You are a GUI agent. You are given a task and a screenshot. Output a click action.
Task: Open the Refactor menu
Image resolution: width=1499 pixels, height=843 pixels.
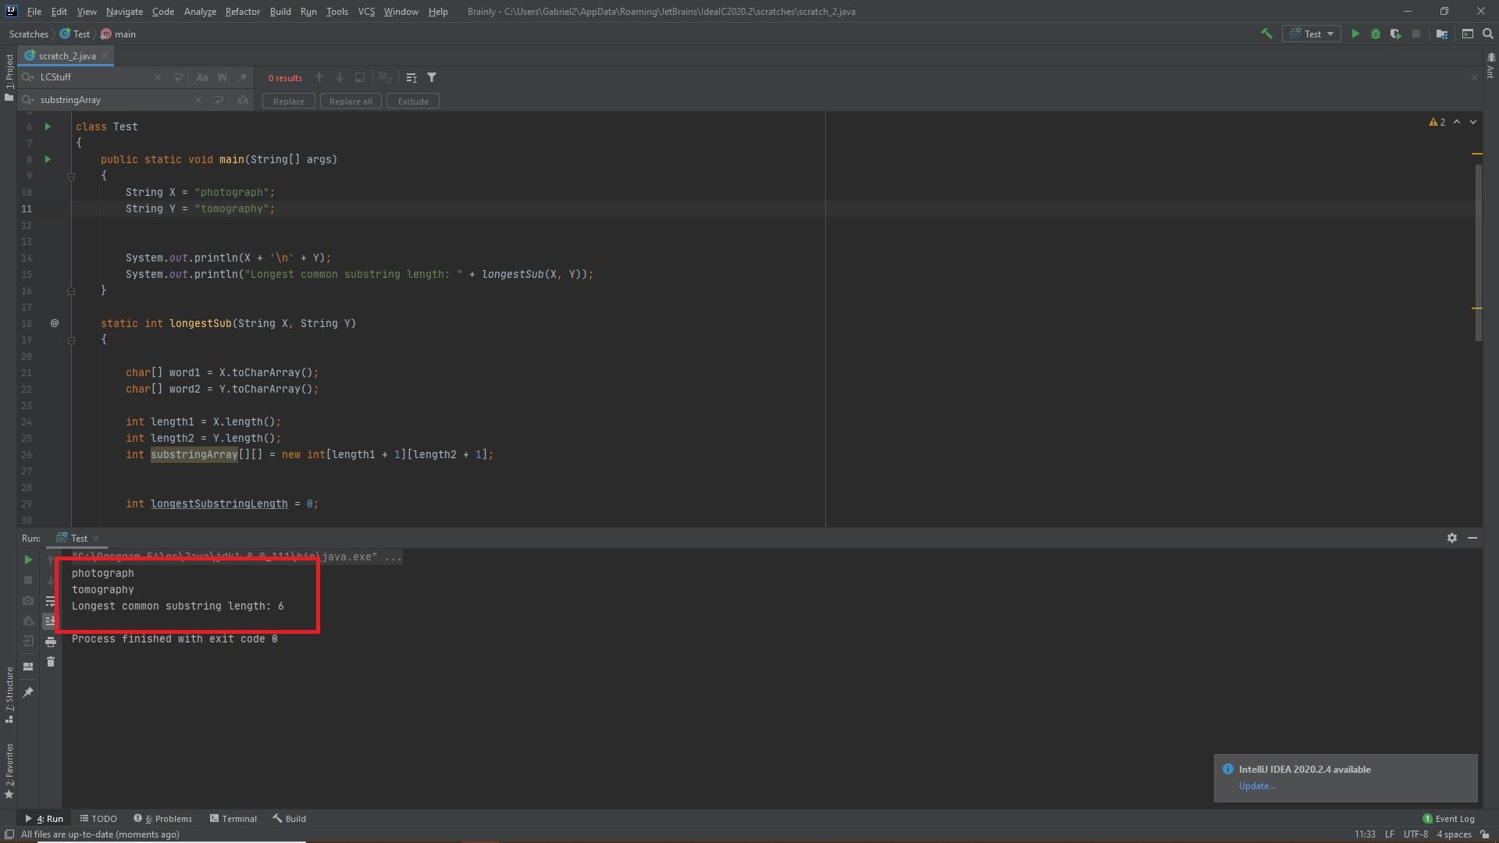(x=242, y=12)
